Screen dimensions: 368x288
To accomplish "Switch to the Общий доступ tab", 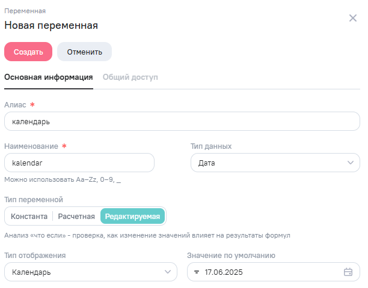I will coord(130,77).
